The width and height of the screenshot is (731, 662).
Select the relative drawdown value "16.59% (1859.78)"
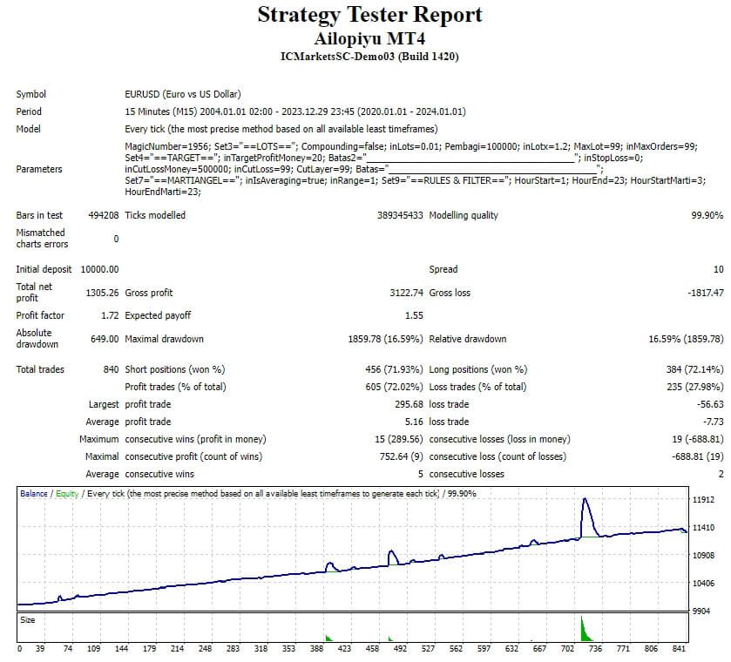(x=687, y=339)
